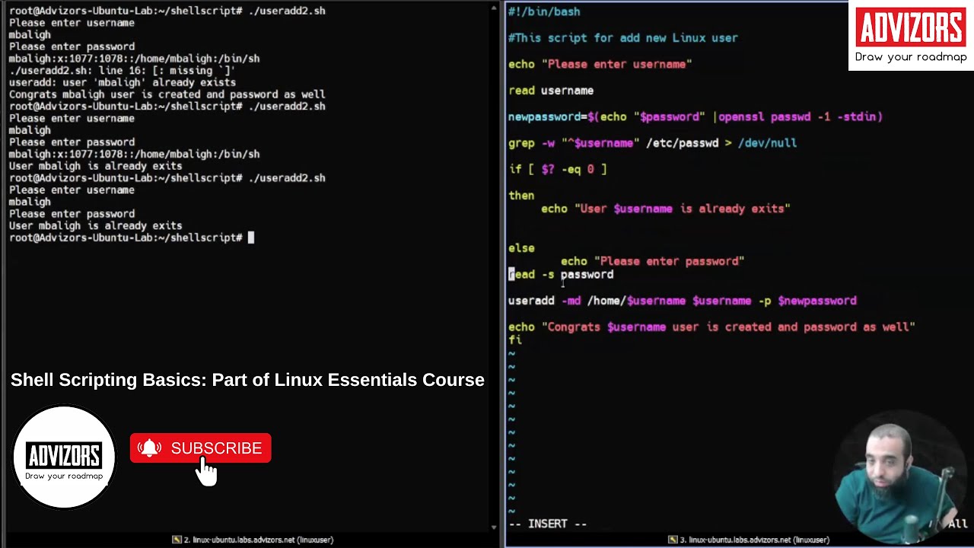This screenshot has width=974, height=548.
Task: Click "Congrats mbaligh user is created" terminal output
Action: coord(167,94)
